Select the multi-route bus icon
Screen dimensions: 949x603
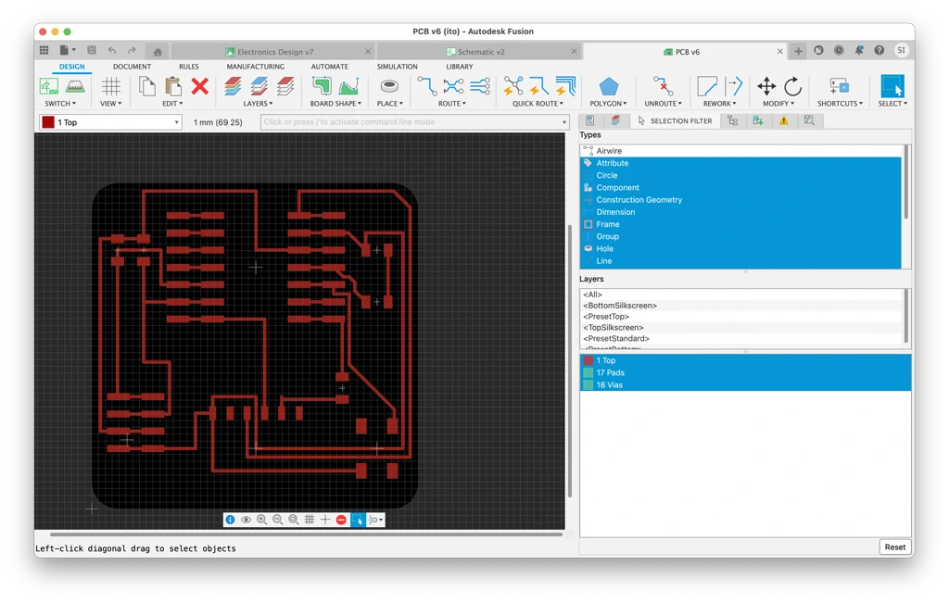pyautogui.click(x=480, y=86)
